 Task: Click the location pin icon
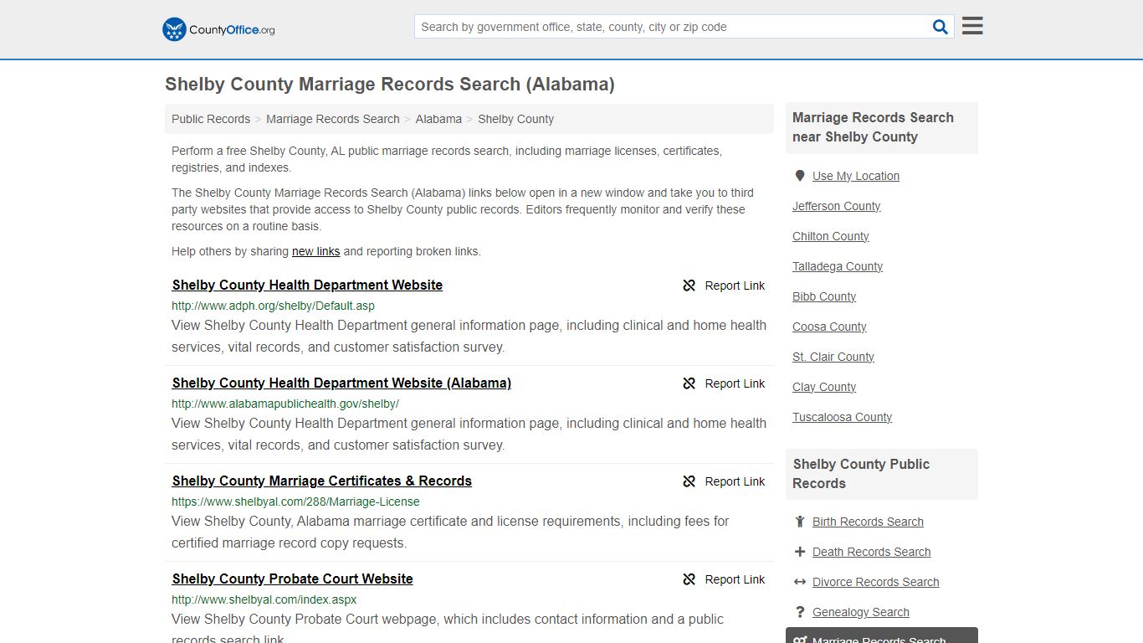coord(800,176)
